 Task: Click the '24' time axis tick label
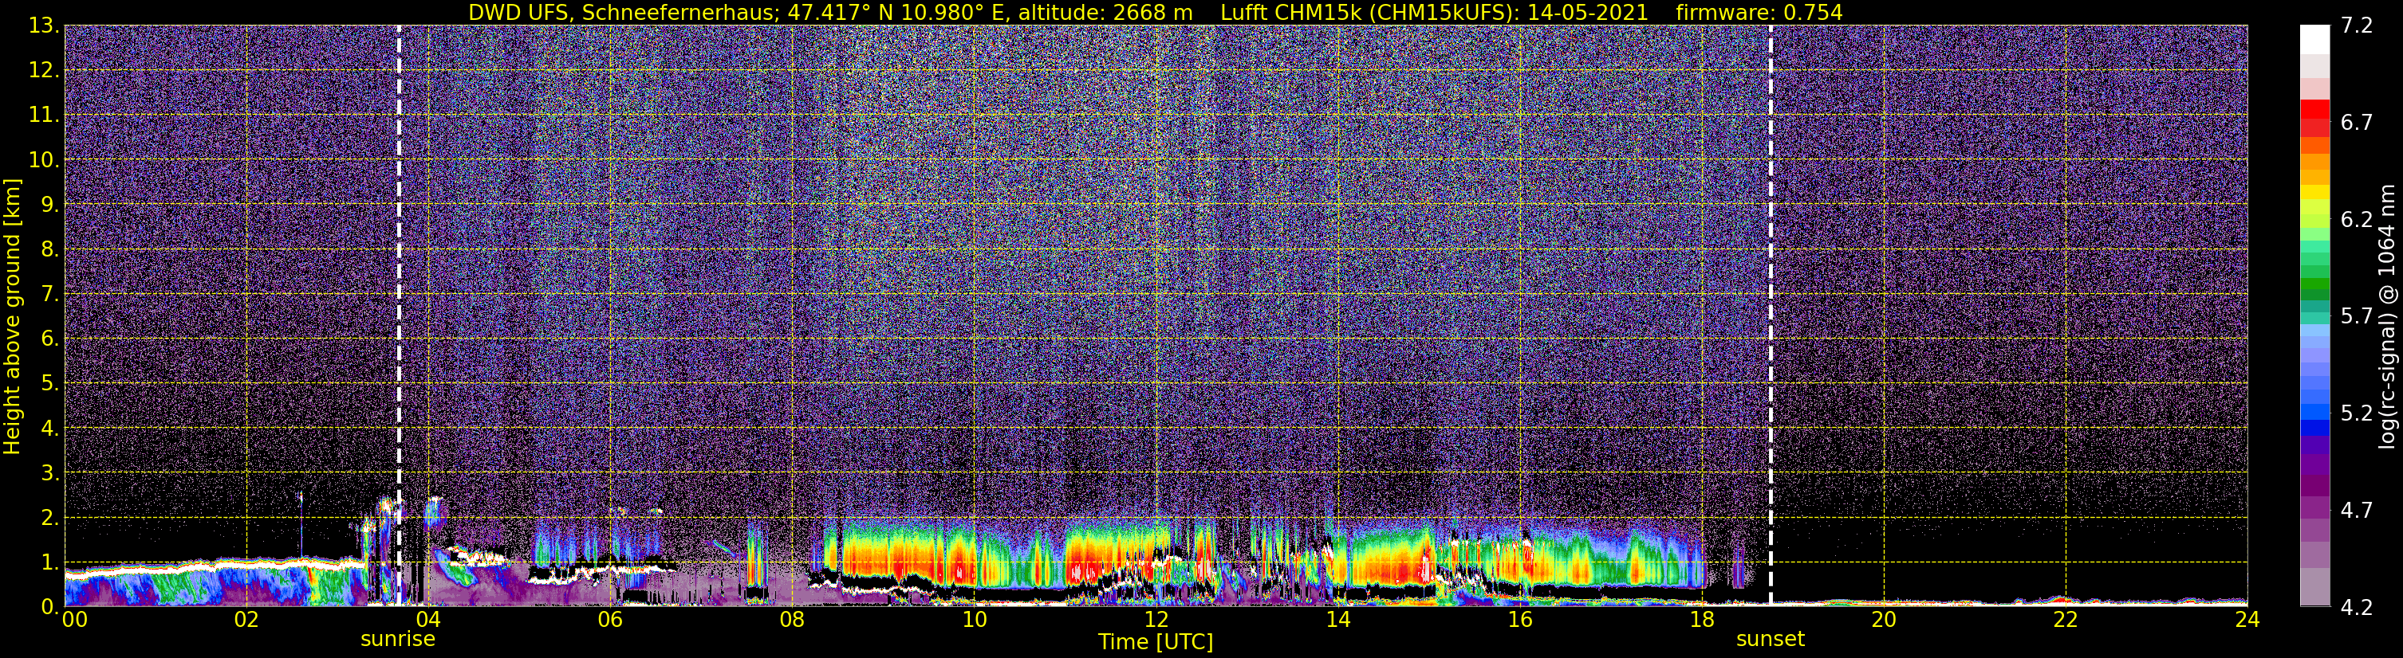pyautogui.click(x=2247, y=620)
